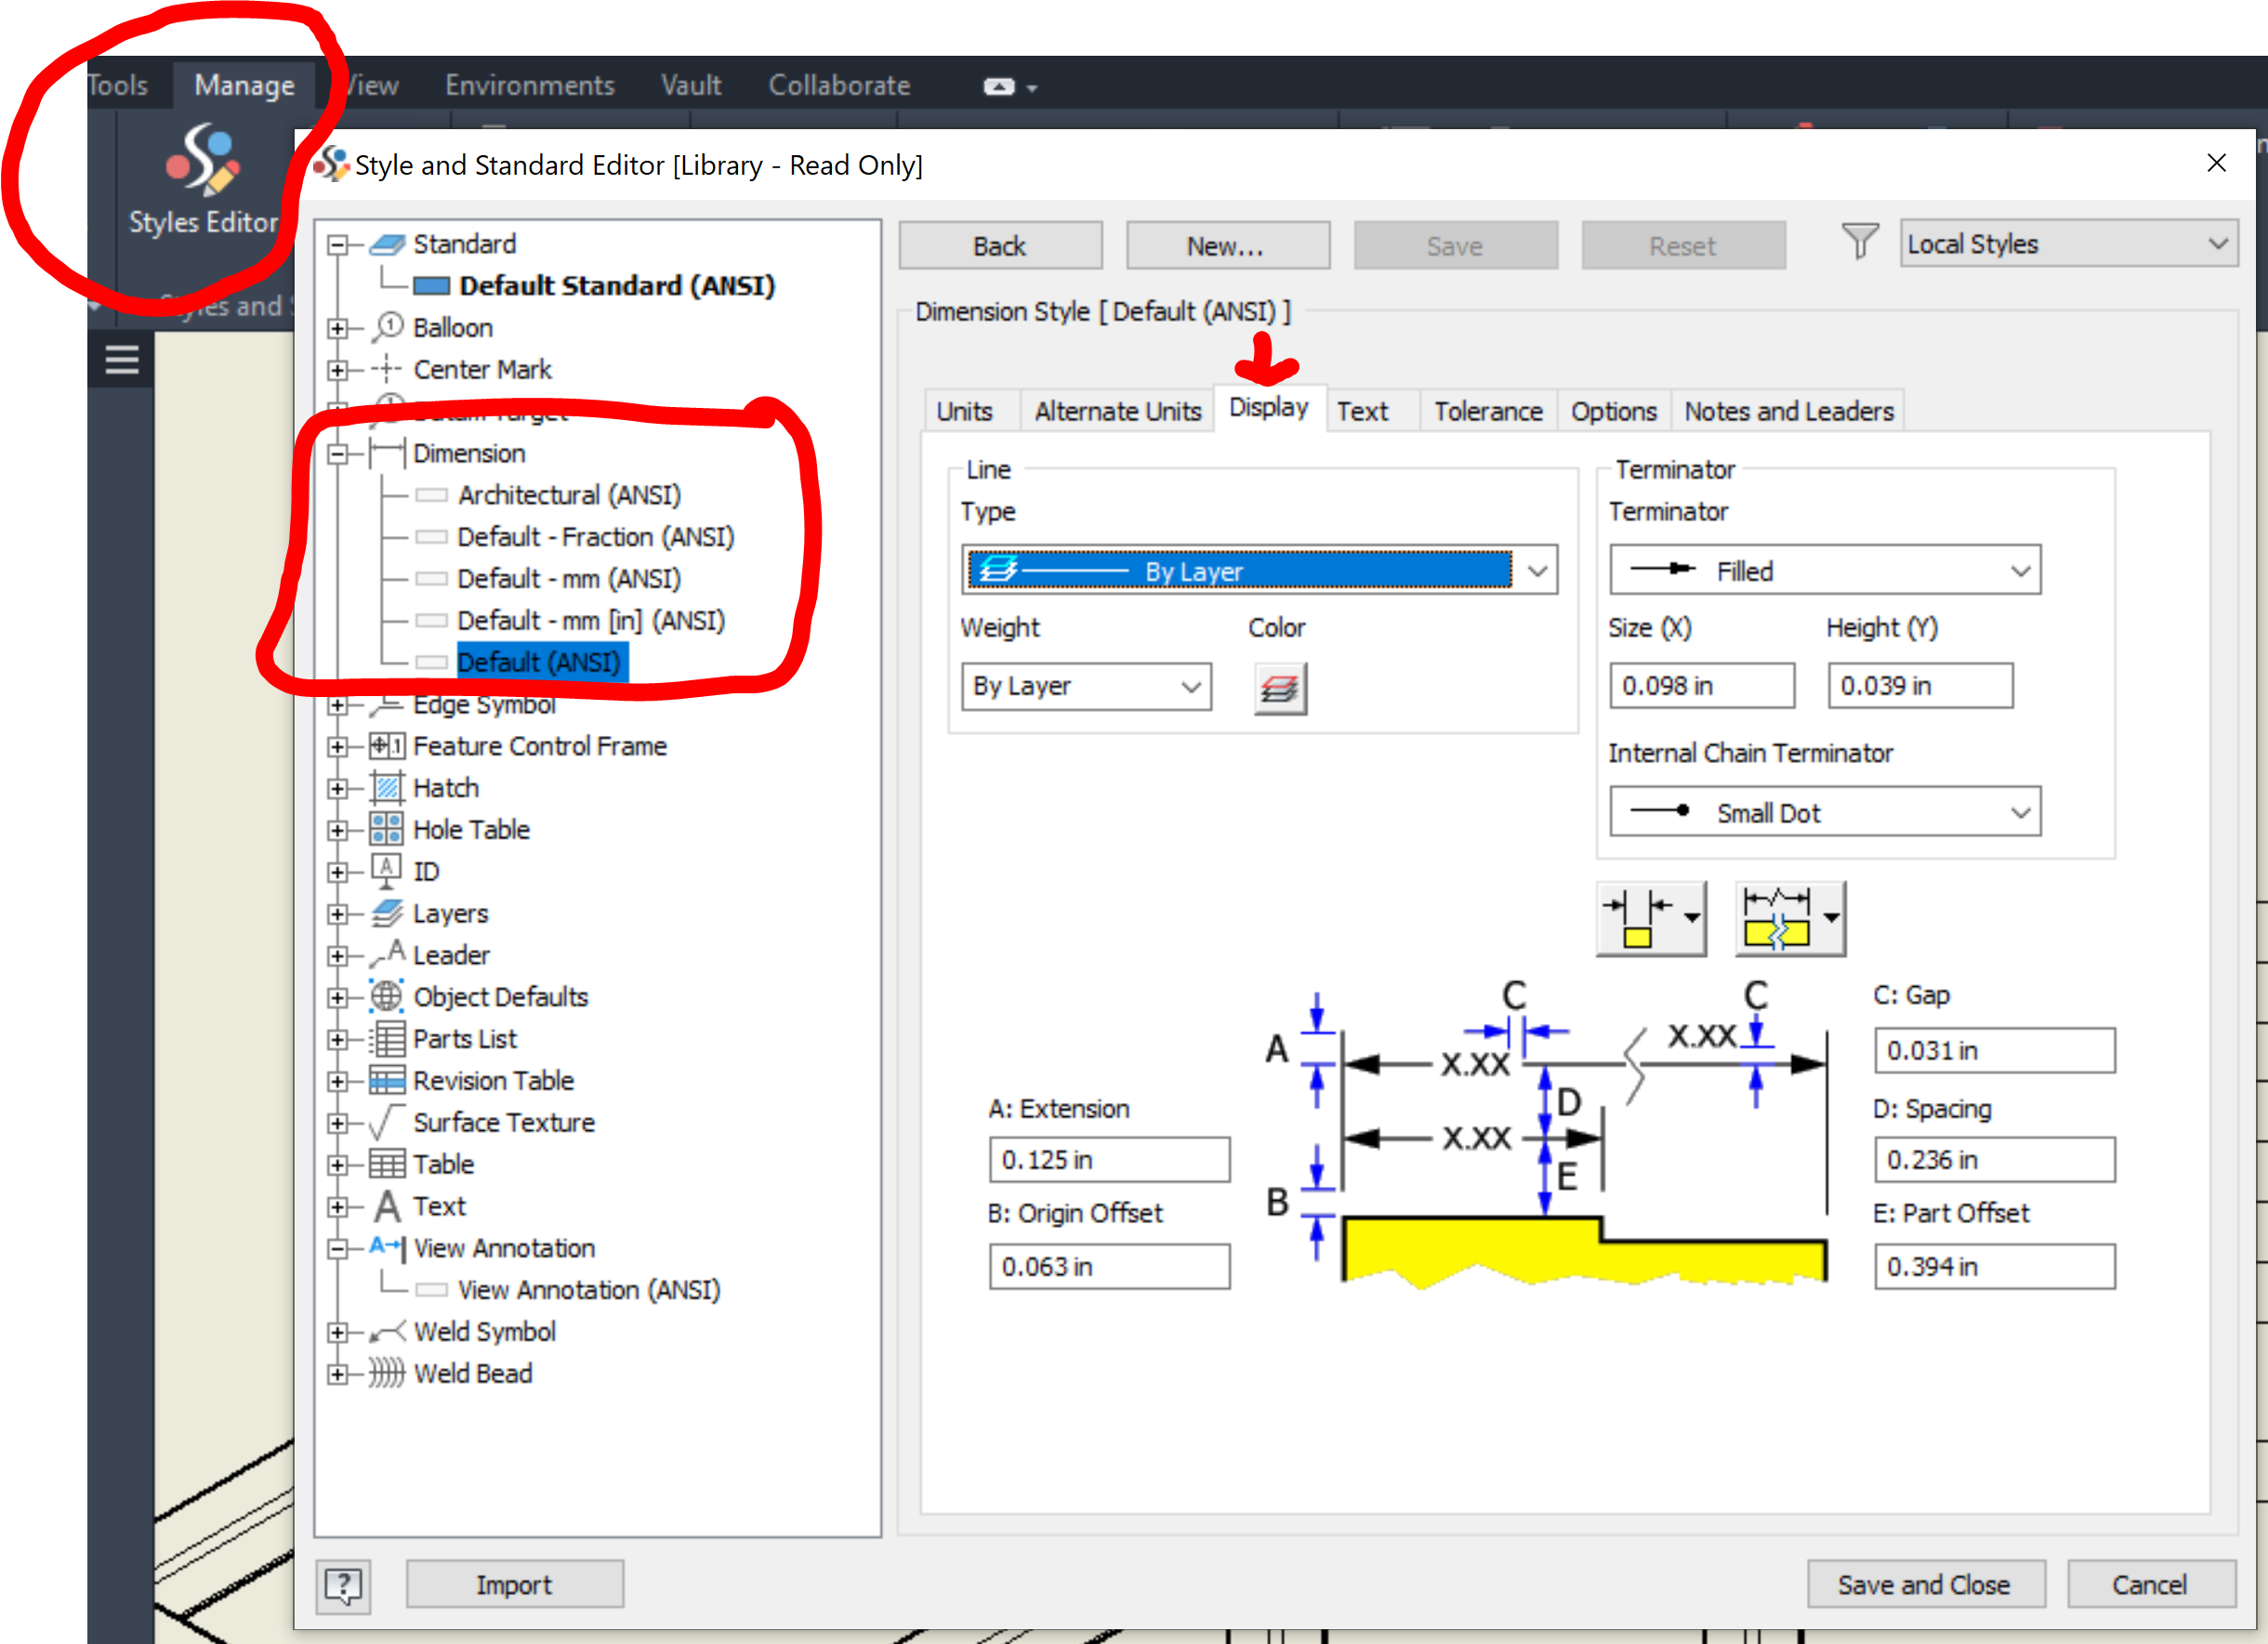Image resolution: width=2268 pixels, height=1644 pixels.
Task: Open the Terminator Filled dropdown
Action: [1825, 571]
